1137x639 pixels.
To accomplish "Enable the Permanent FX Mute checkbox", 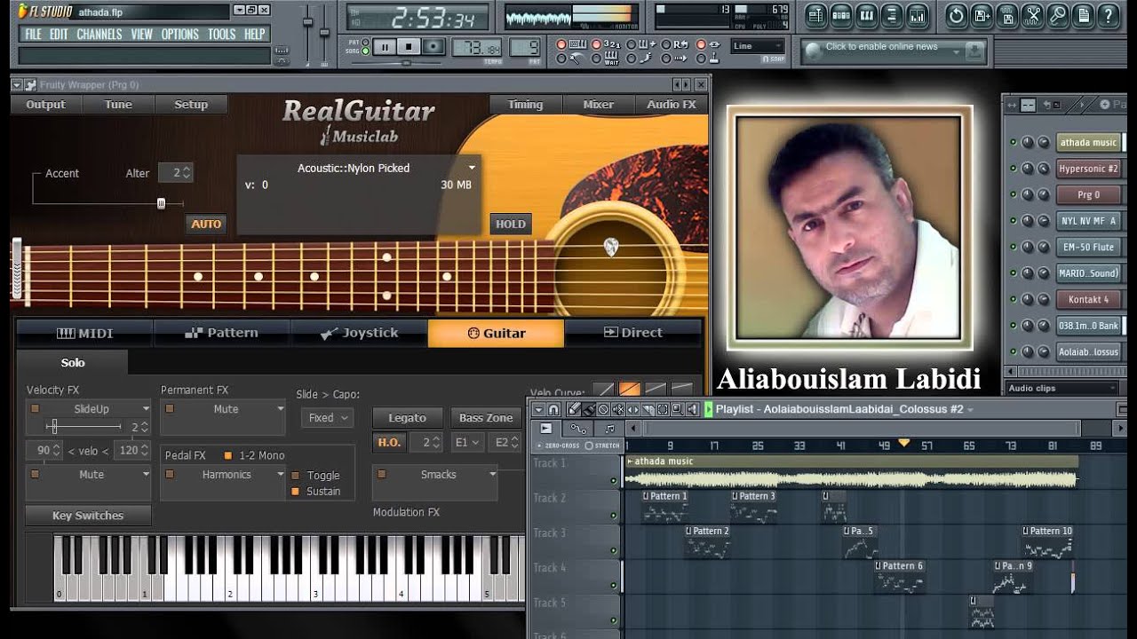I will pyautogui.click(x=170, y=409).
